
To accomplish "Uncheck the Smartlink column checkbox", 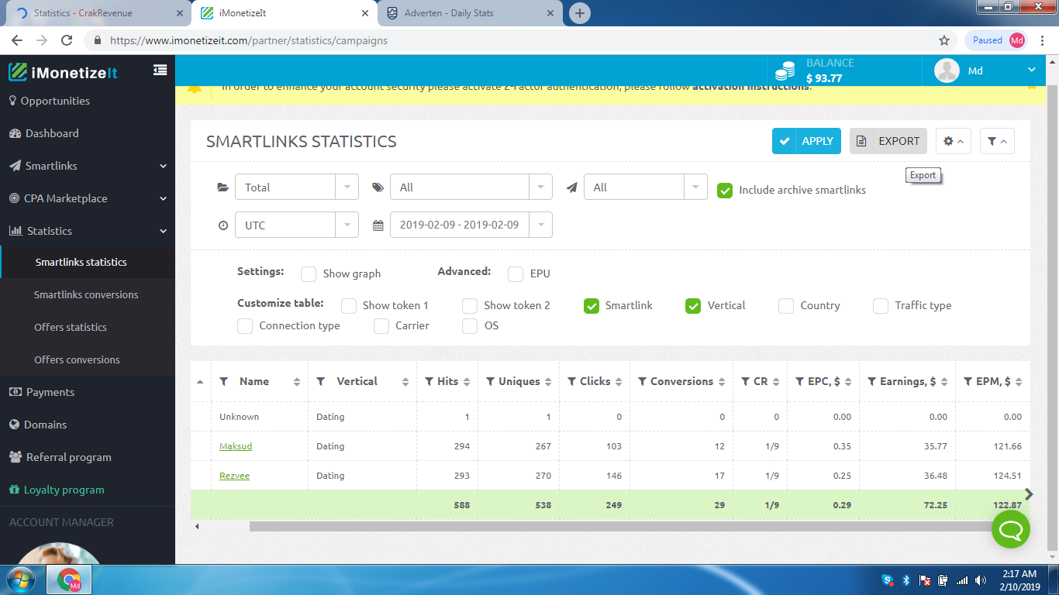I will pyautogui.click(x=592, y=305).
